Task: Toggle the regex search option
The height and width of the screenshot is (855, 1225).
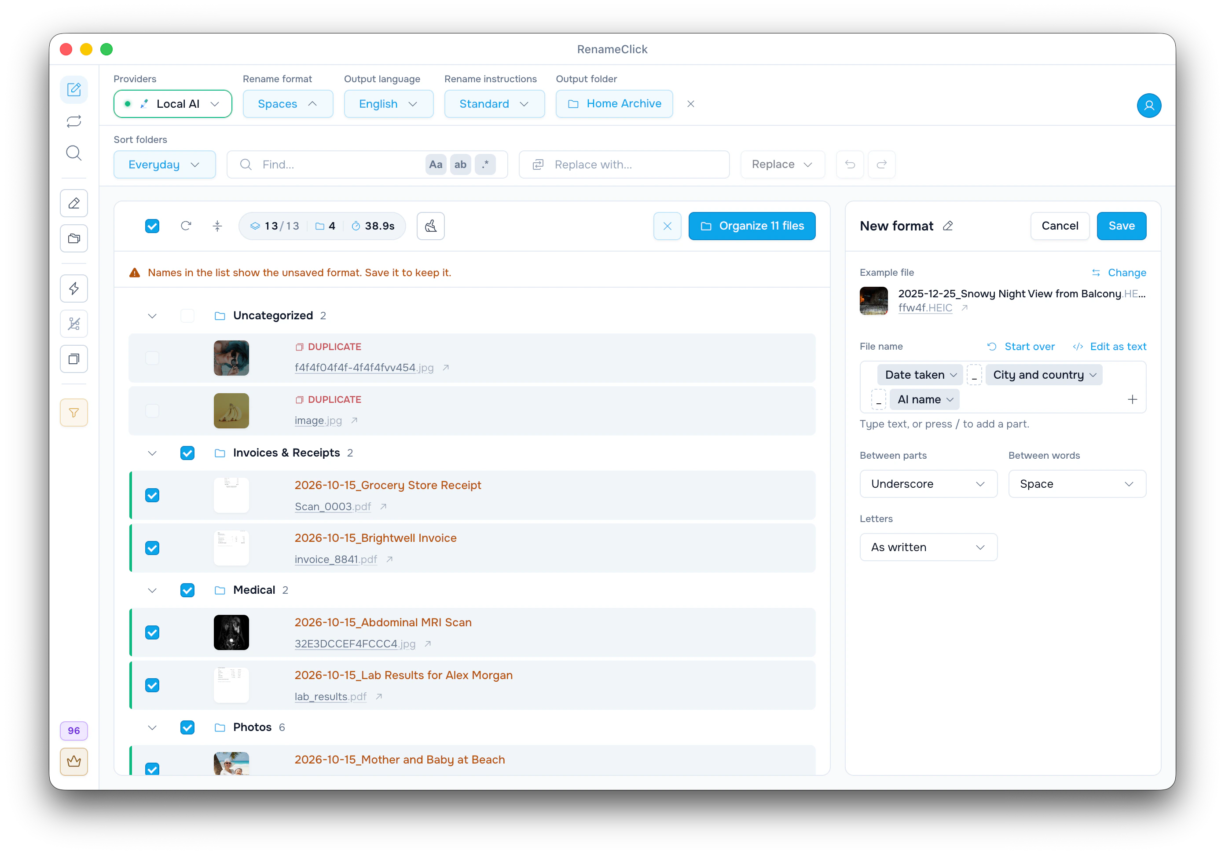Action: click(485, 164)
